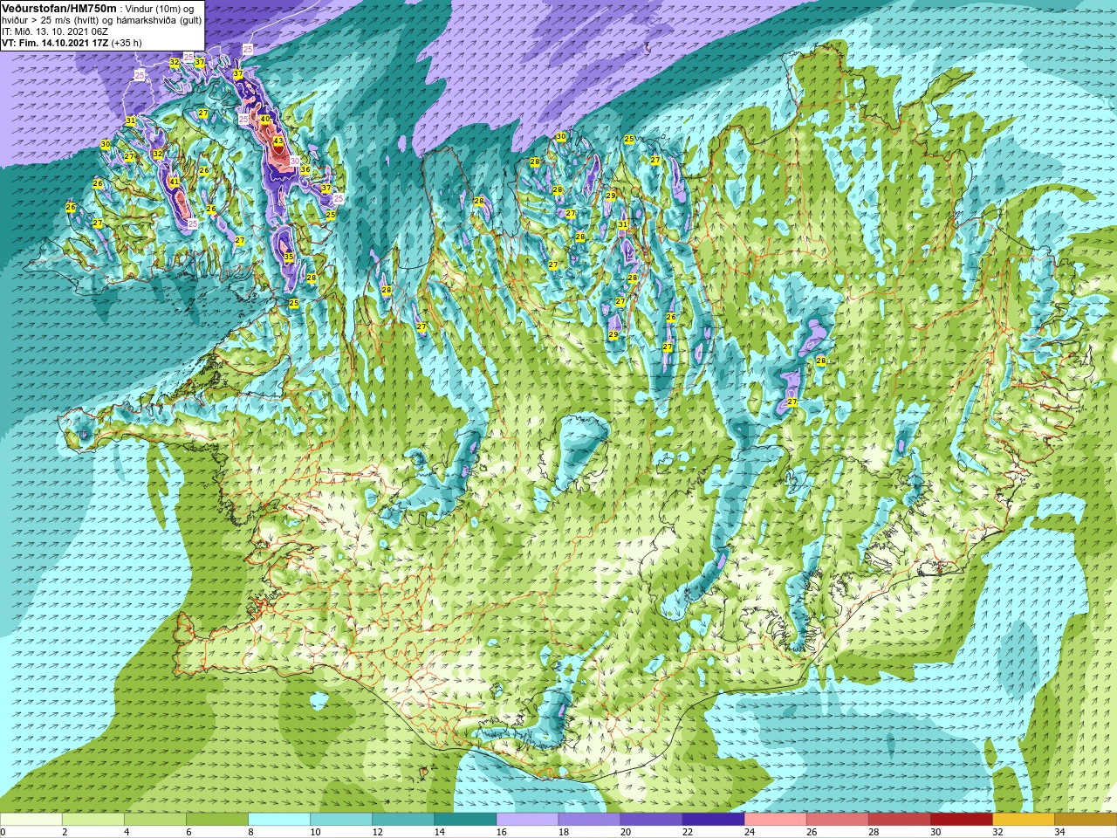Image resolution: width=1117 pixels, height=838 pixels.
Task: Click the mustard brown legend swatch above 34
Action: click(x=1085, y=820)
